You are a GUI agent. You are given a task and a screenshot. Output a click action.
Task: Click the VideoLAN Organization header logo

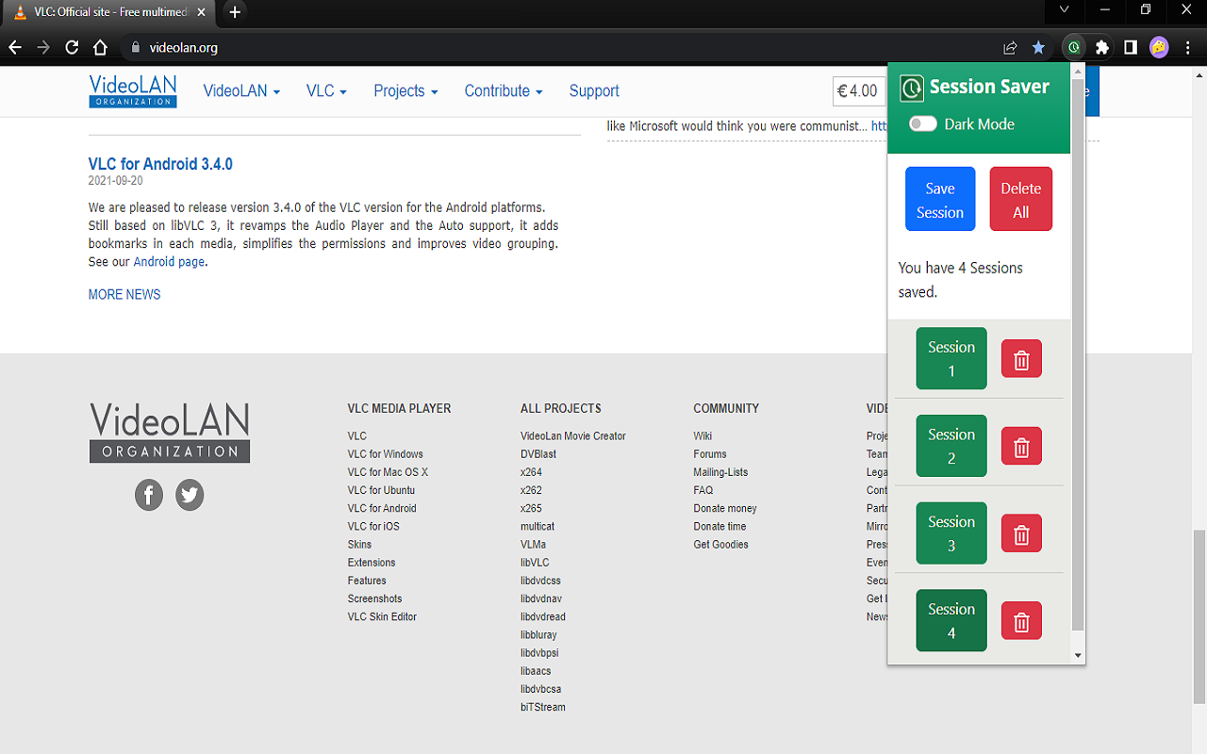133,90
